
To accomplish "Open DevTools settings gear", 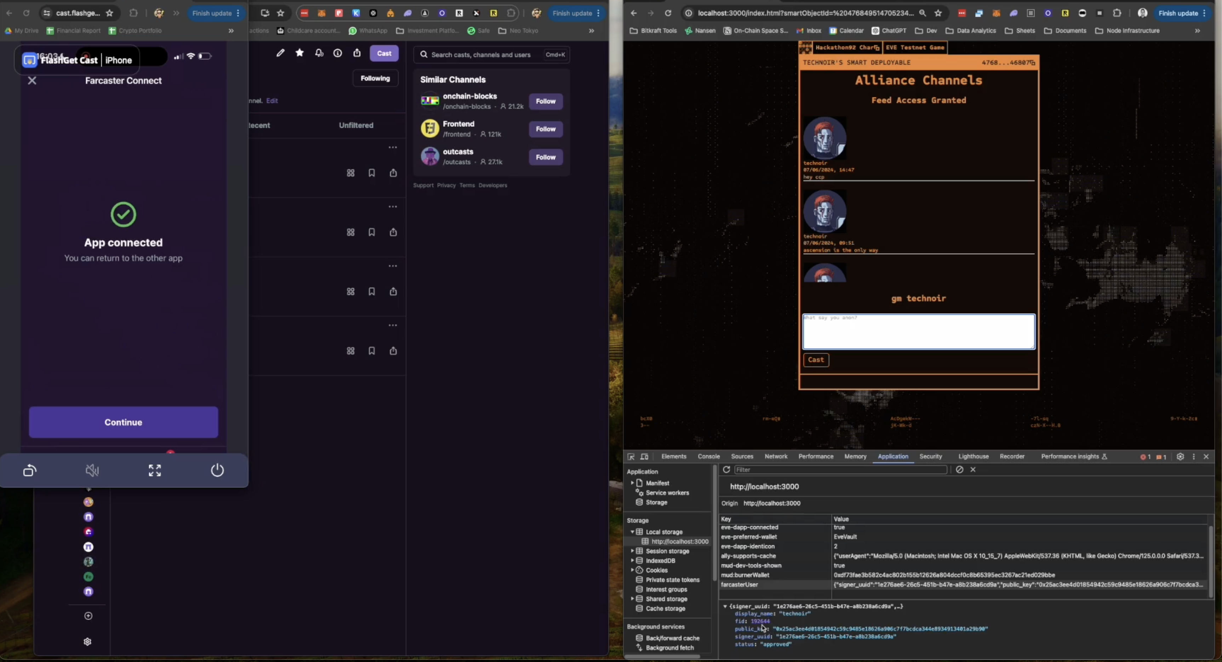I will 1181,457.
